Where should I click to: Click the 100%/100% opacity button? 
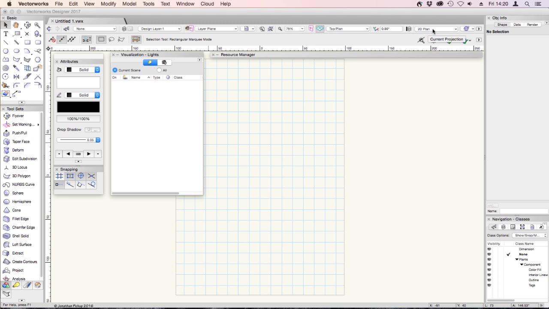click(78, 119)
